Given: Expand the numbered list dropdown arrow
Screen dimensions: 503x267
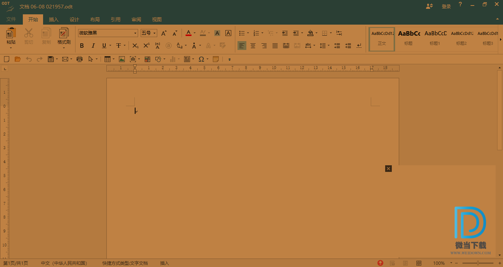Looking at the screenshot, I should coord(262,33).
